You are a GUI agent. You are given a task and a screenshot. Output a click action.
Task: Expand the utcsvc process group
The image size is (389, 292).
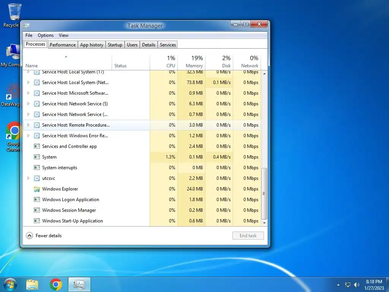[28, 178]
